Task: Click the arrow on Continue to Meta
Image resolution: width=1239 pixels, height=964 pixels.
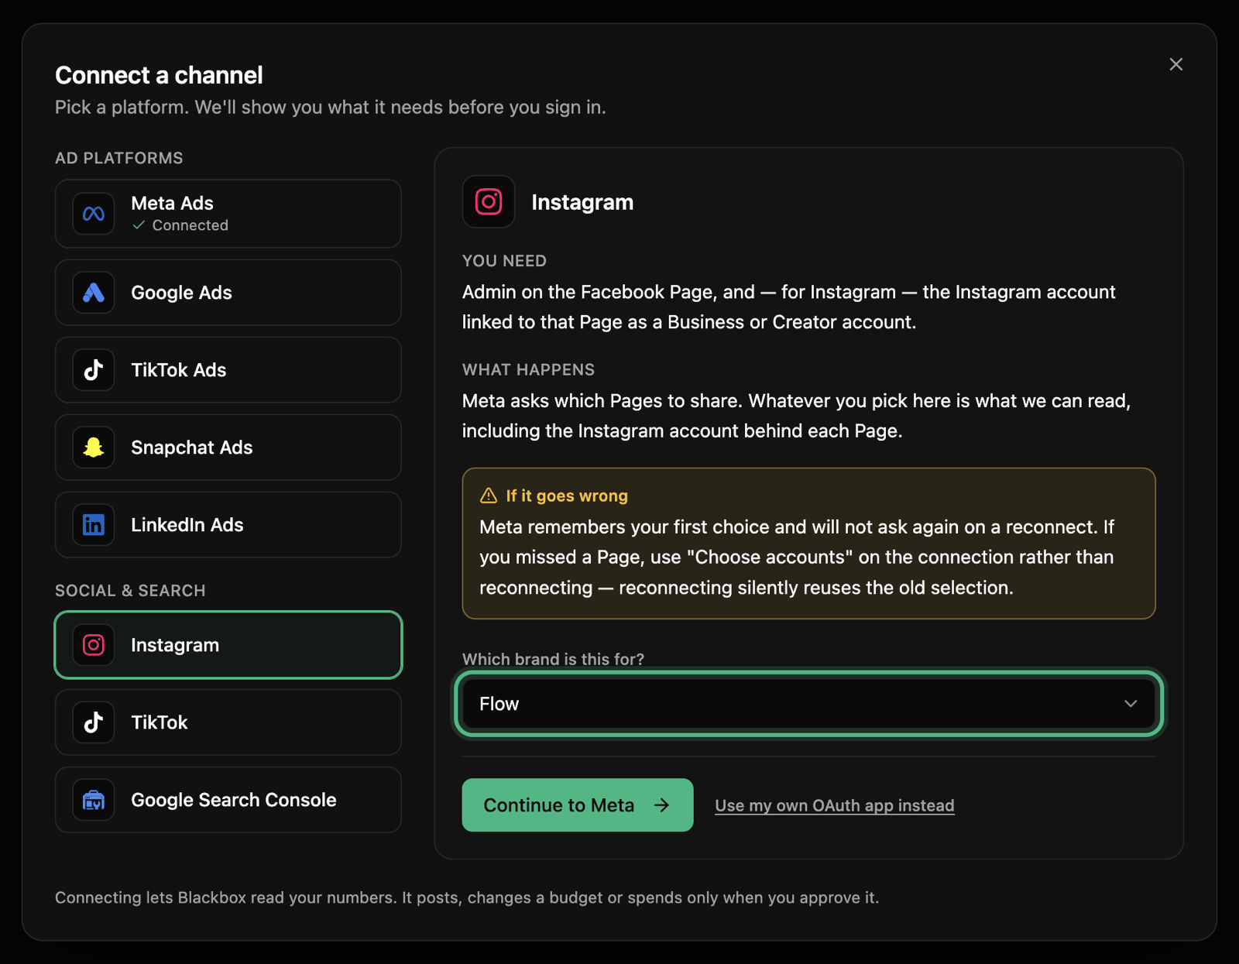Action: pos(662,805)
